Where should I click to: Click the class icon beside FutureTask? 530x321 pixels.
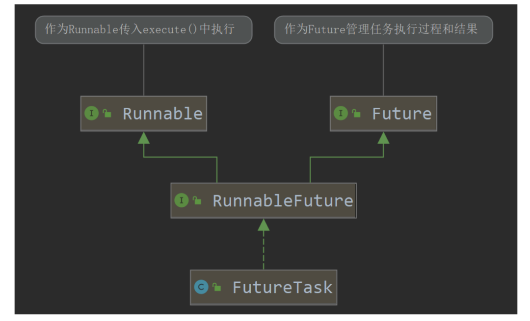[201, 287]
